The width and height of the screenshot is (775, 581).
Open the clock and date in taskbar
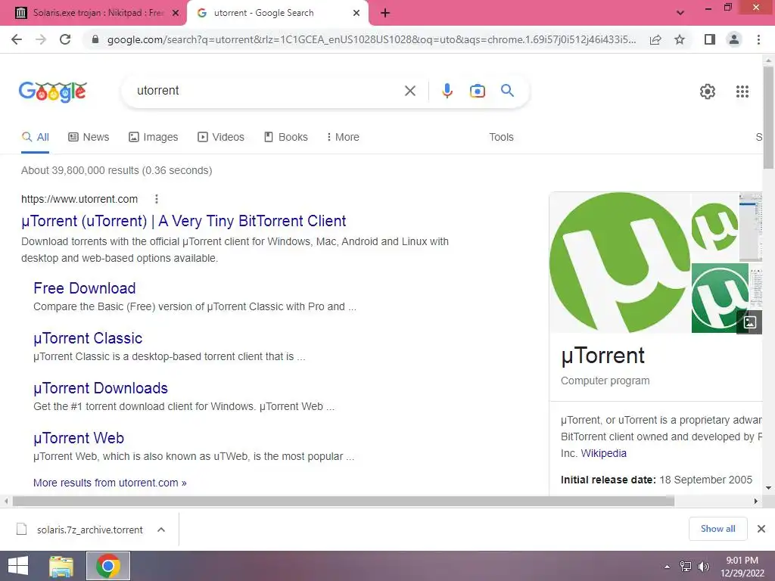742,567
